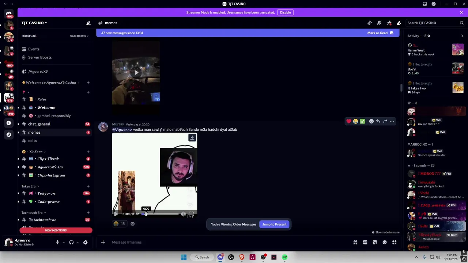
Task: Download the video attachment in Murray's message
Action: click(x=192, y=138)
